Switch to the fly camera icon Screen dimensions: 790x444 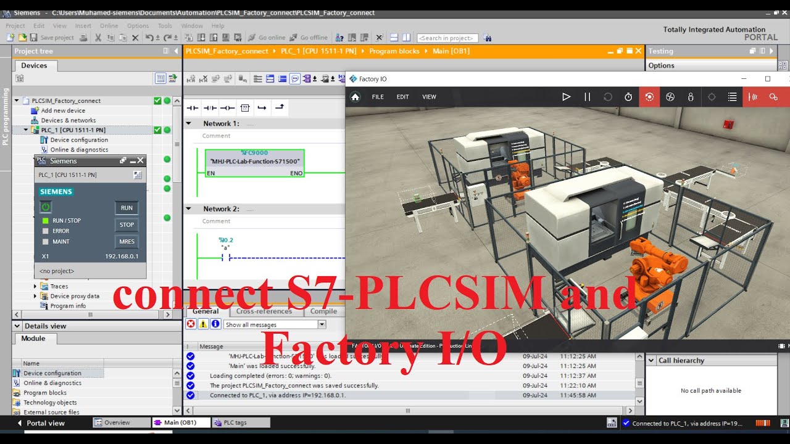[670, 97]
